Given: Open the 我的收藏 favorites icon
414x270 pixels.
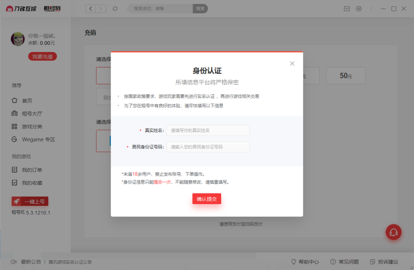Looking at the screenshot, I should [x=15, y=182].
